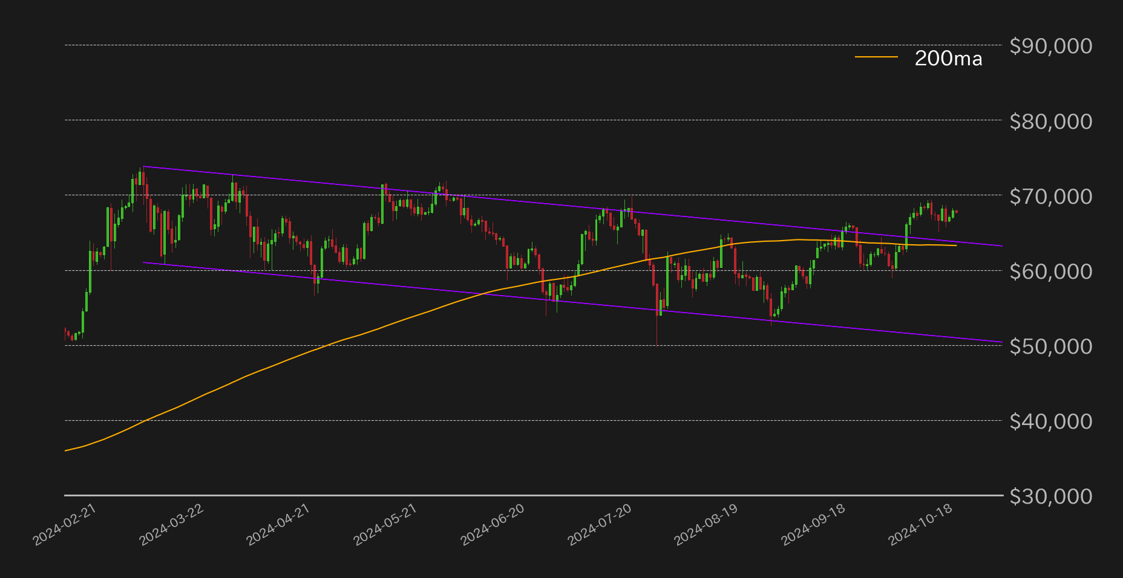Click the orange 200ma legend line sample
The width and height of the screenshot is (1123, 578).
(x=876, y=57)
